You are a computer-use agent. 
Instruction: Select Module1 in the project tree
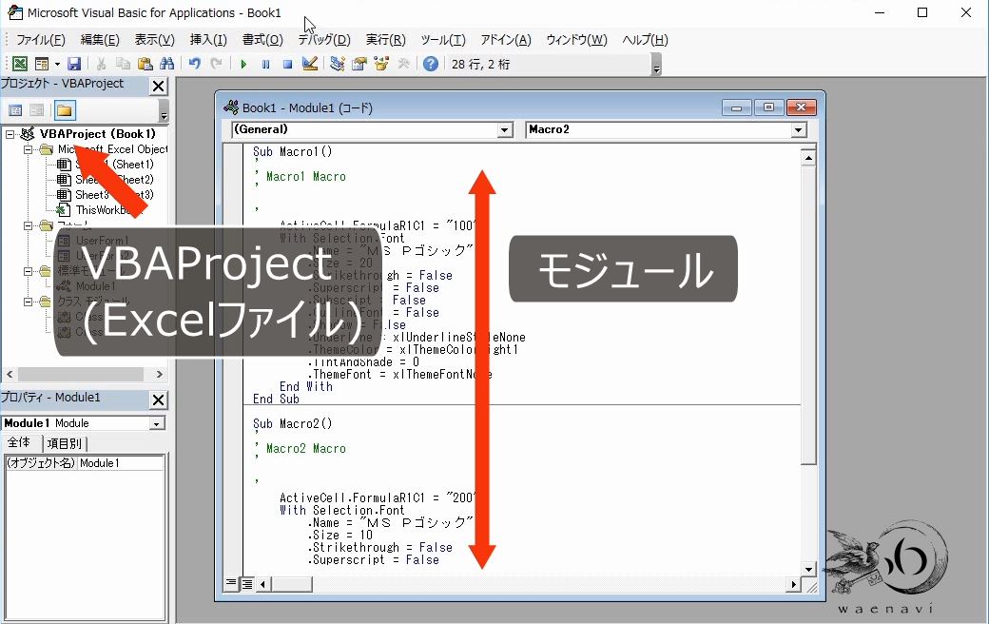point(95,286)
